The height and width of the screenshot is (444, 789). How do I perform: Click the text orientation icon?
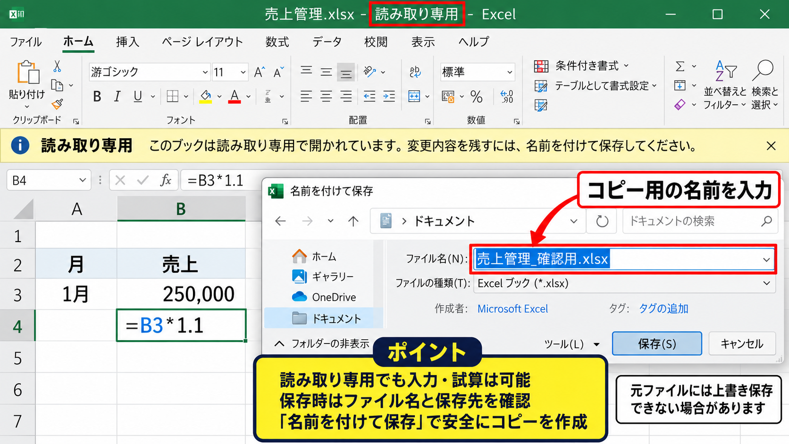click(370, 72)
